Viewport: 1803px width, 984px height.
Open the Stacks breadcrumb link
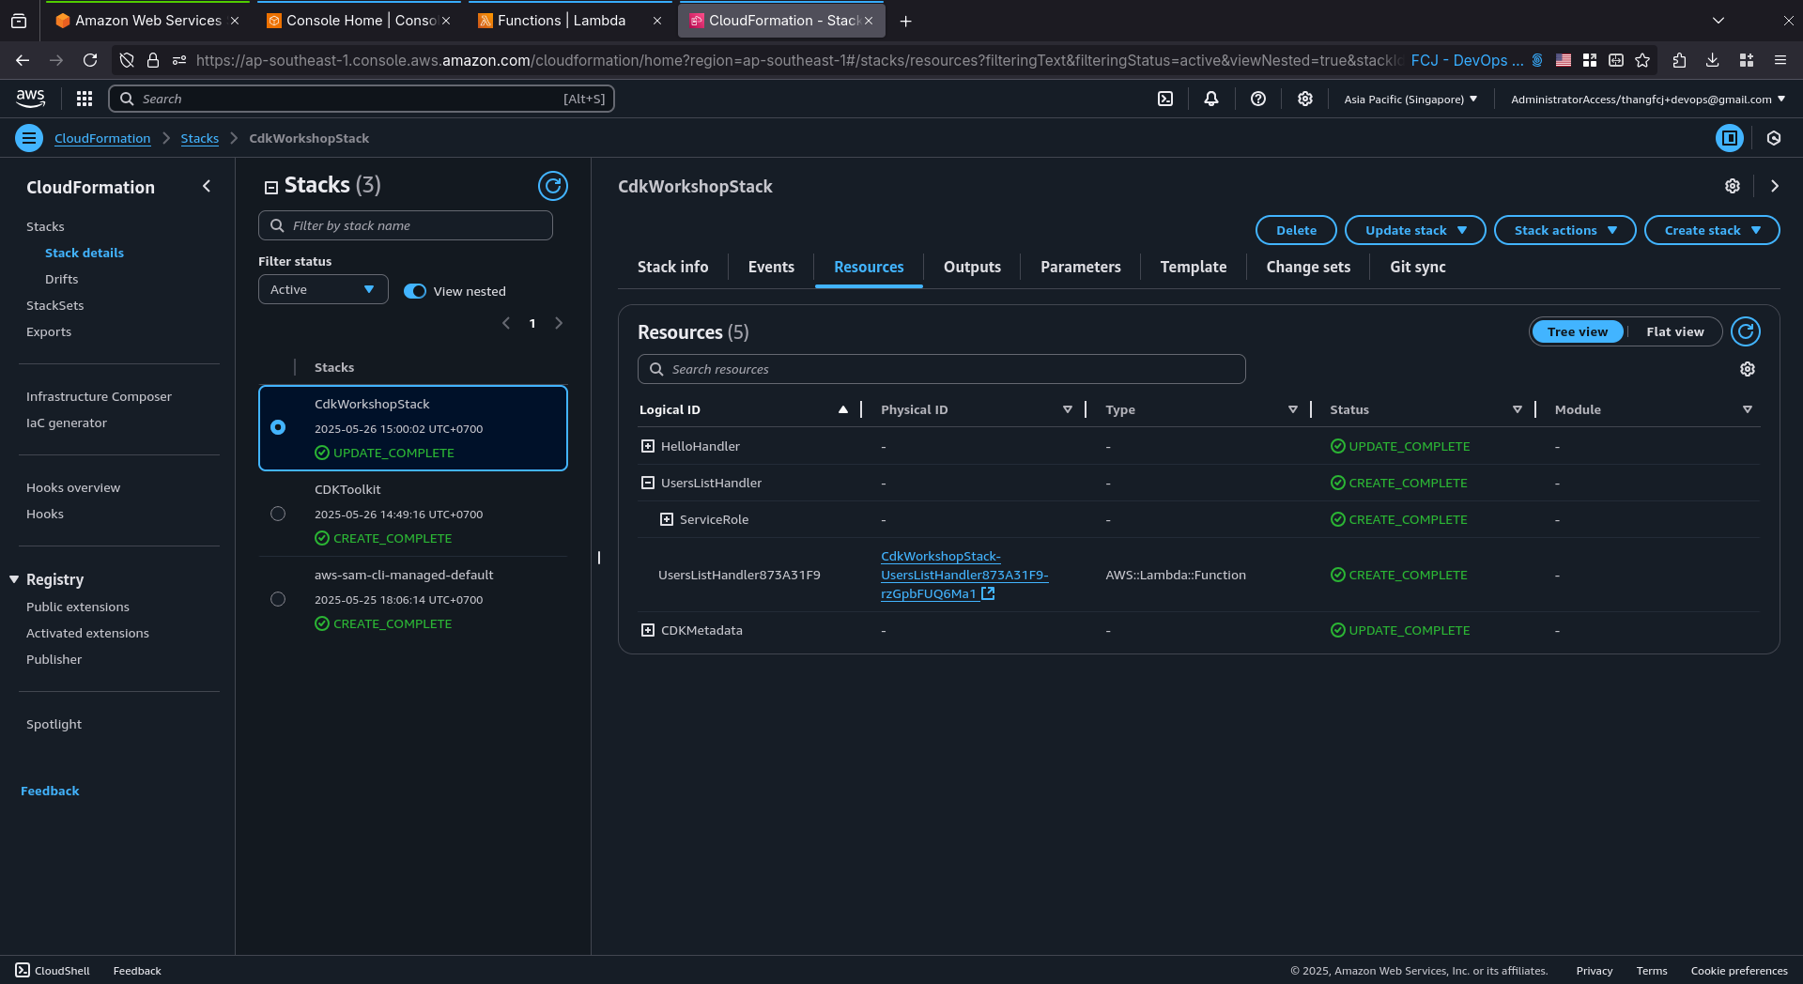coord(200,138)
